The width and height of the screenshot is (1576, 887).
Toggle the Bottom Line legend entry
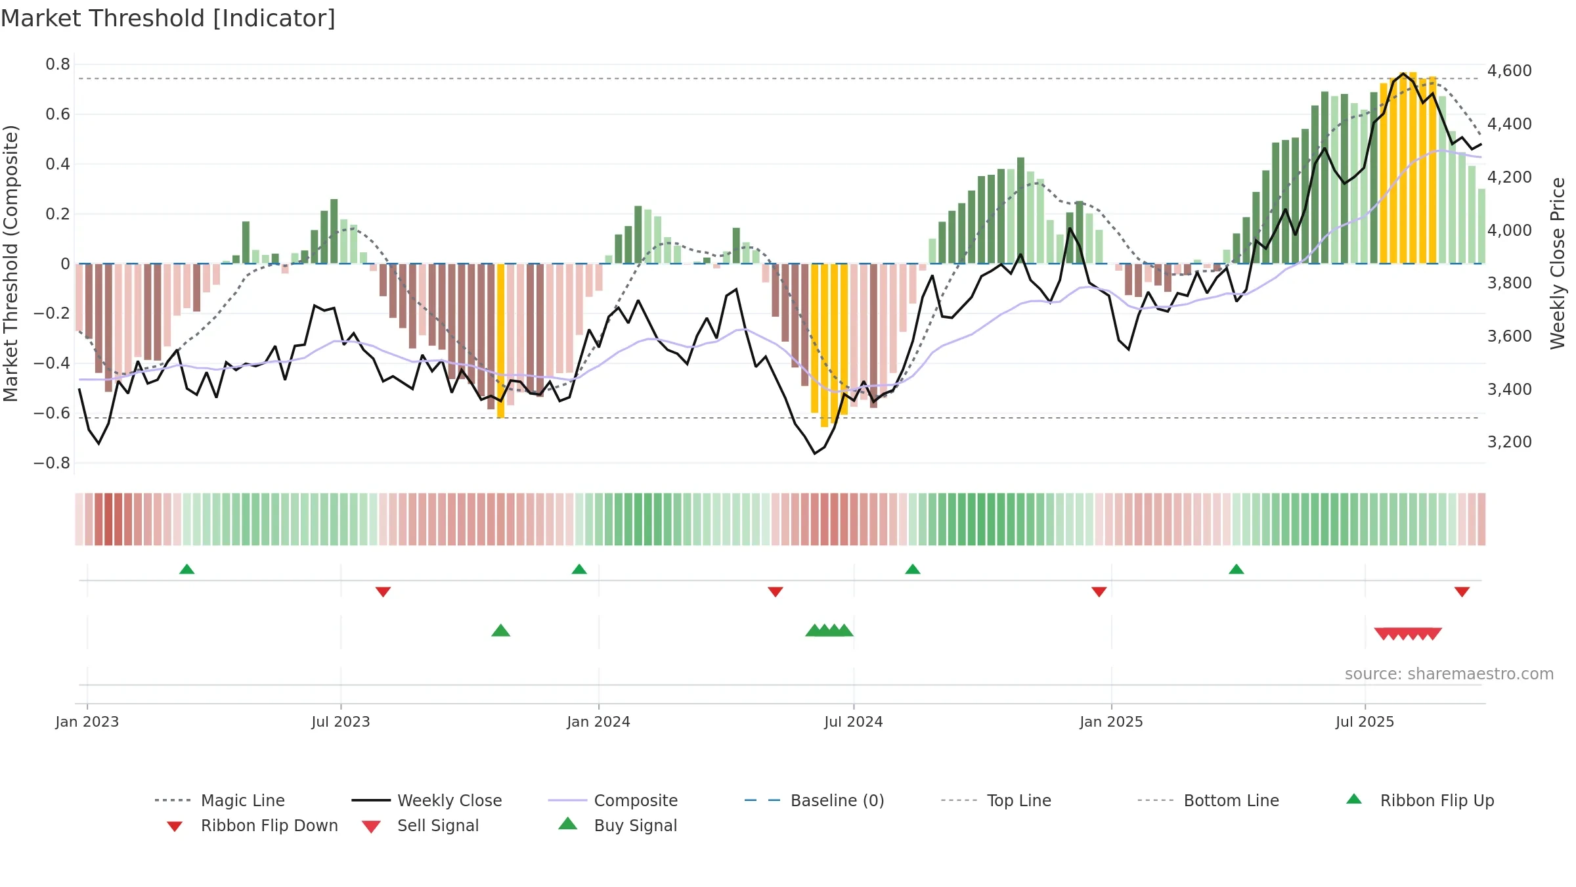tap(1208, 800)
